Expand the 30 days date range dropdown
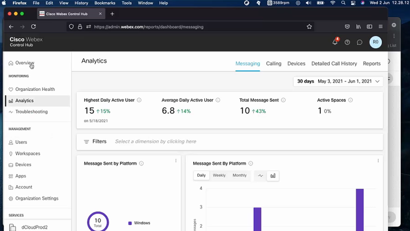Screen dimensions: 410x231 pyautogui.click(x=338, y=81)
